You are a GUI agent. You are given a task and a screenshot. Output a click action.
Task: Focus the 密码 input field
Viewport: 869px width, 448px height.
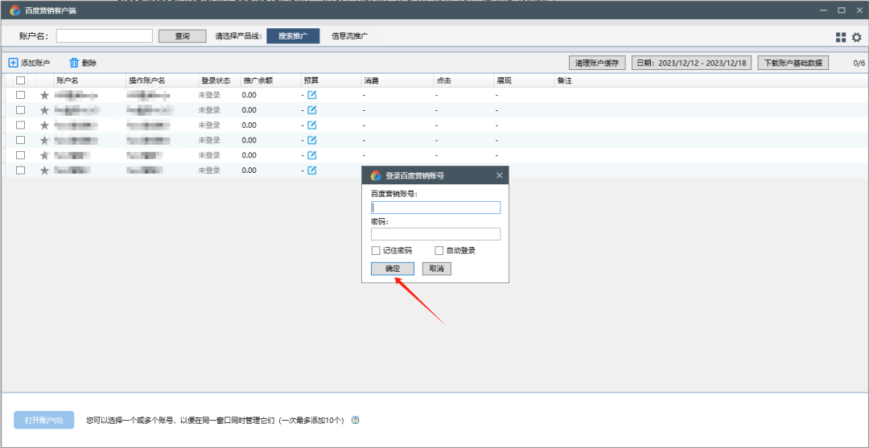[x=435, y=234]
